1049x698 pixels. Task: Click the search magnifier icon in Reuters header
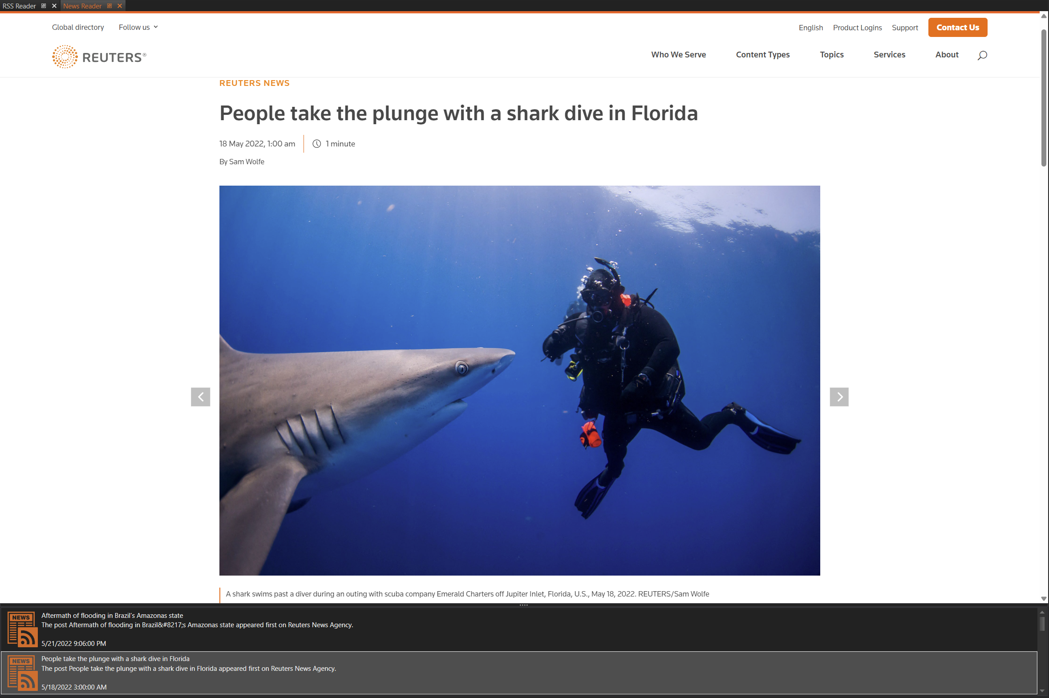982,55
